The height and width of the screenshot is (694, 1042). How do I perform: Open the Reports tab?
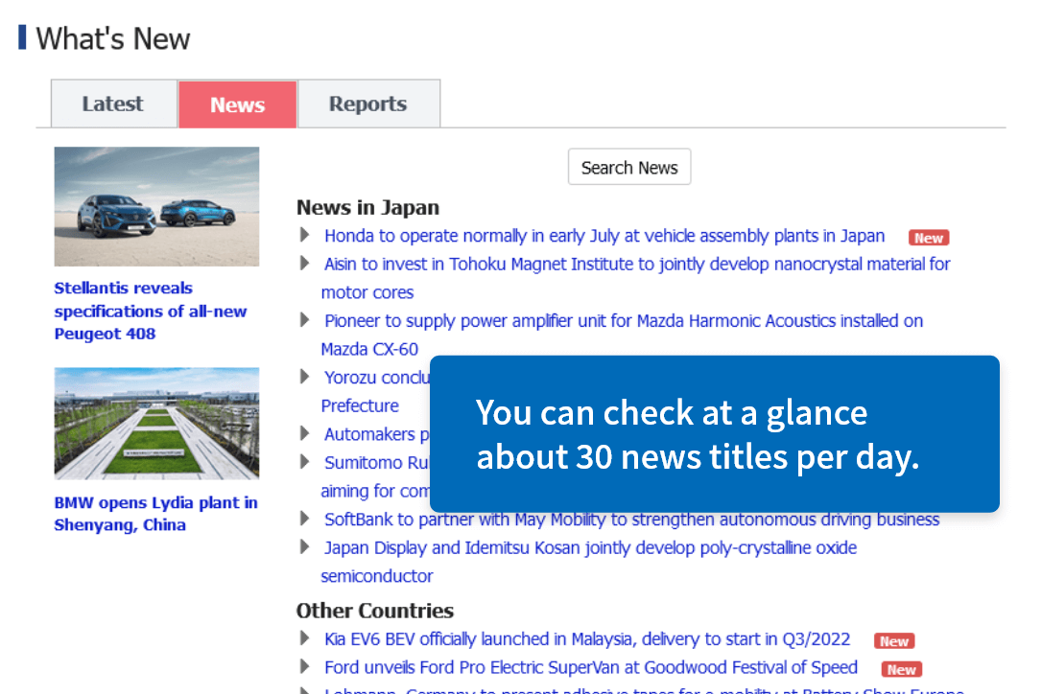[x=368, y=104]
